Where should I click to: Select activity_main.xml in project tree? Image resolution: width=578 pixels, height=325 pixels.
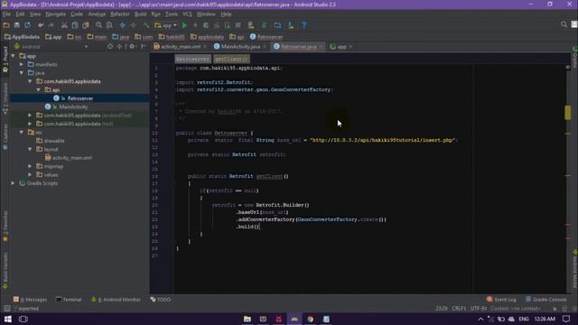pyautogui.click(x=72, y=158)
